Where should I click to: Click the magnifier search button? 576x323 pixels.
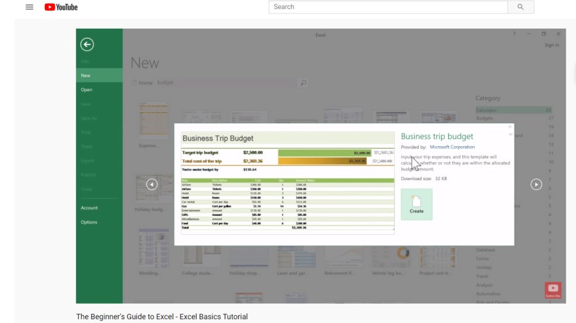point(520,7)
